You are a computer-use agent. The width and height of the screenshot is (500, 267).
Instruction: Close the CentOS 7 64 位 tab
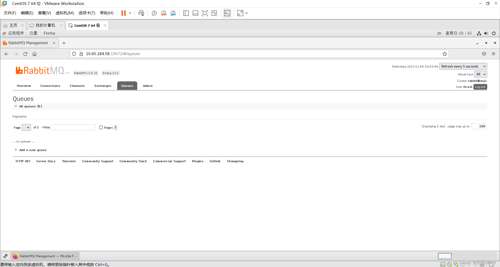click(x=105, y=25)
